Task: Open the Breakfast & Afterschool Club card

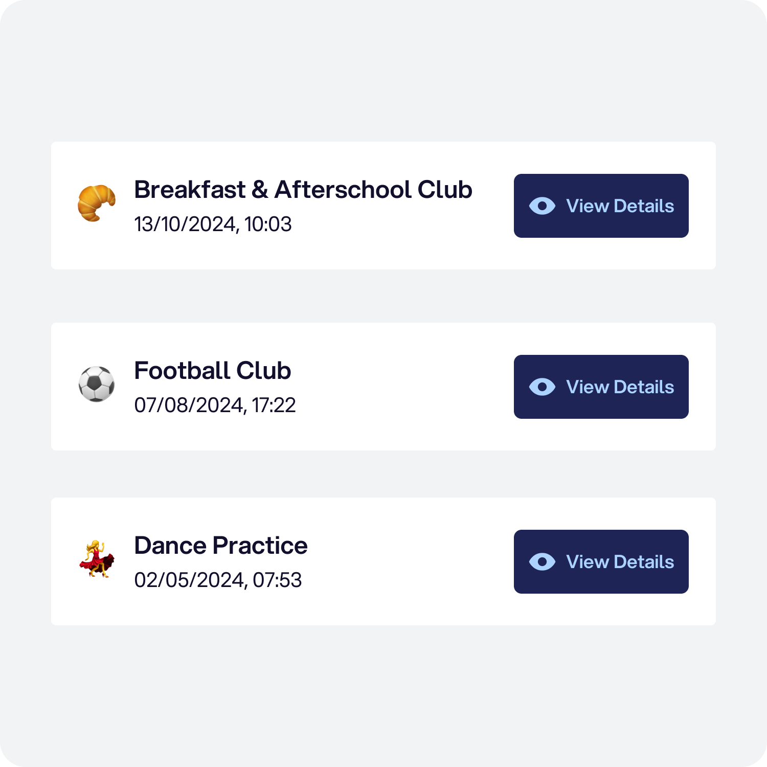Action: point(383,206)
